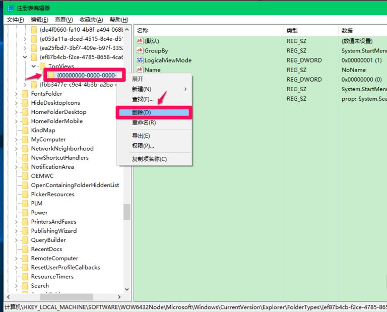Open the 编辑(E) menu
The width and height of the screenshot is (387, 312).
(39, 20)
